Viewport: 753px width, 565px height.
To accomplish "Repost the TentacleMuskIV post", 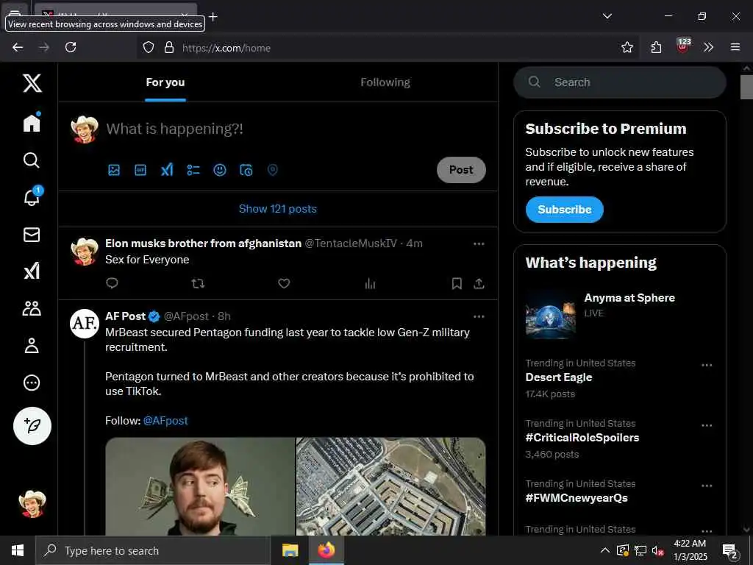I will pyautogui.click(x=198, y=283).
